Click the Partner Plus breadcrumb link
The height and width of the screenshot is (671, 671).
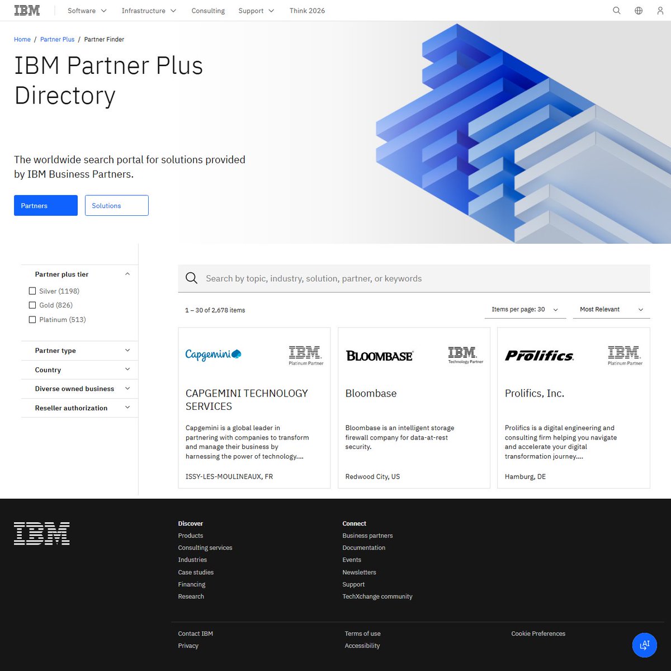coord(57,39)
